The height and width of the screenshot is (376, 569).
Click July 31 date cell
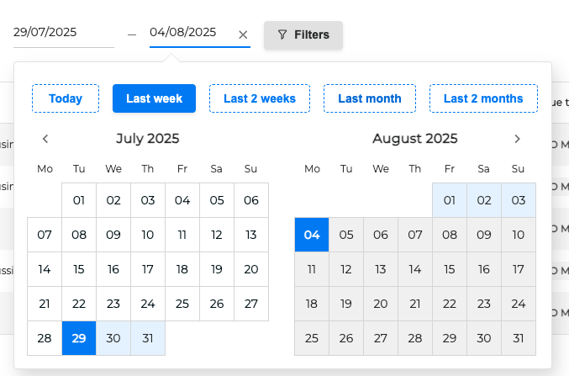(148, 338)
